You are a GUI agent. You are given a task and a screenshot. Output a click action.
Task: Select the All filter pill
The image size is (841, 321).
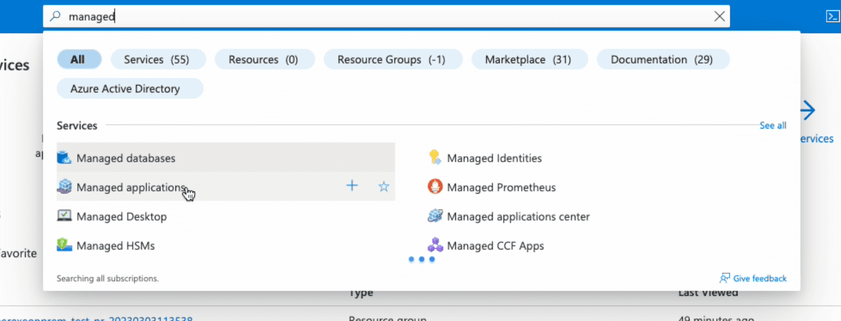[78, 59]
